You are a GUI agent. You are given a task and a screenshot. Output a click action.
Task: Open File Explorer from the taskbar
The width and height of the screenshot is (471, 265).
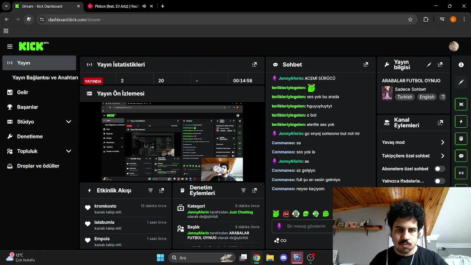(x=270, y=258)
